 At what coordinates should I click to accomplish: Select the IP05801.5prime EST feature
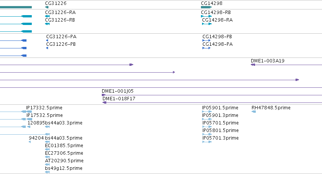[207, 134]
